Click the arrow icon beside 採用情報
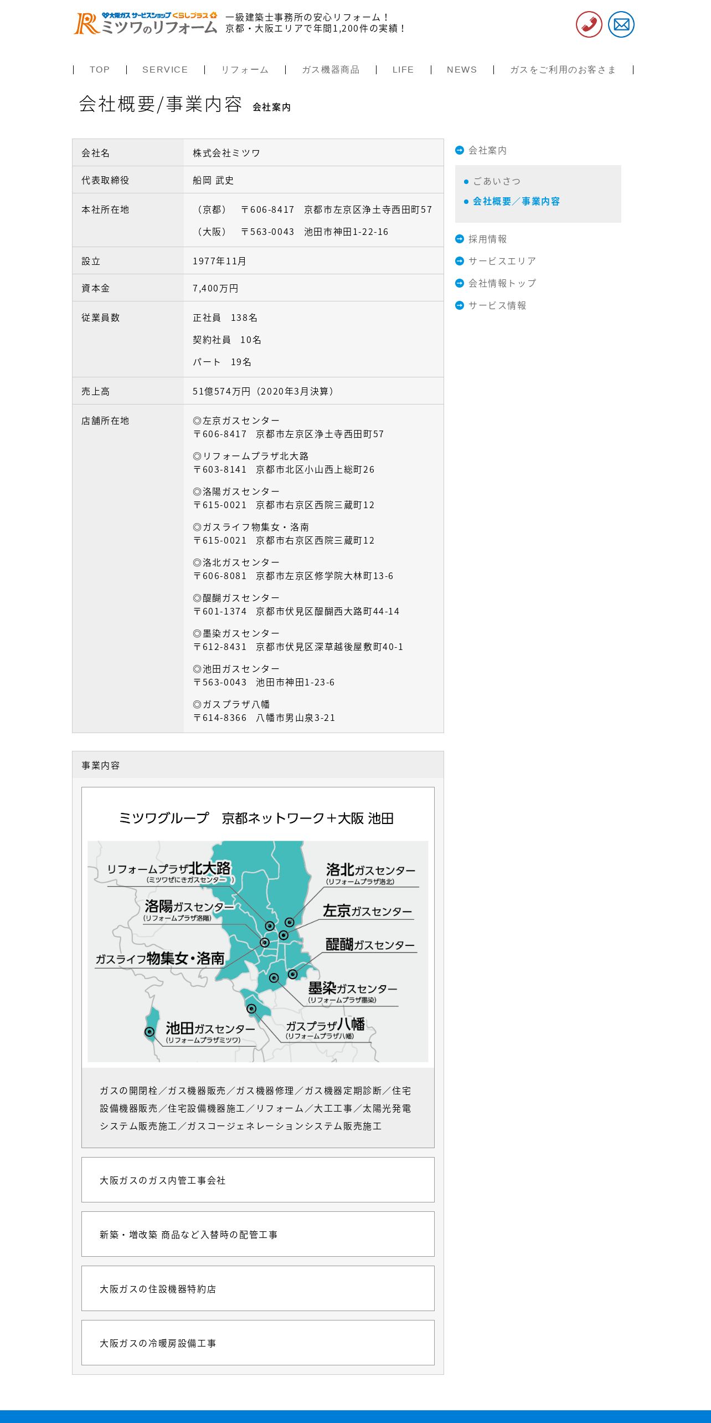Screen dimensions: 711x1423 click(x=460, y=239)
